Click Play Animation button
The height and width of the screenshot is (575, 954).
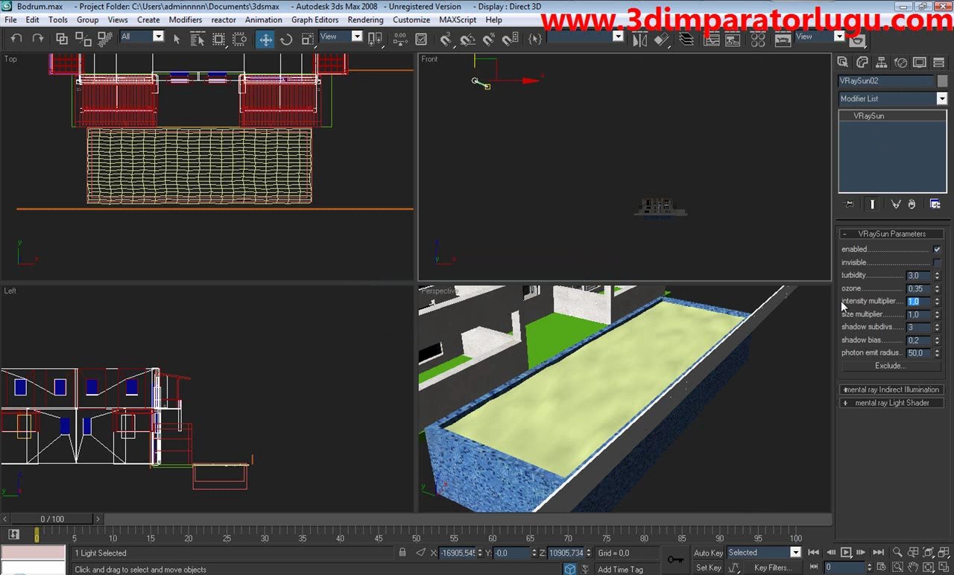(x=846, y=553)
